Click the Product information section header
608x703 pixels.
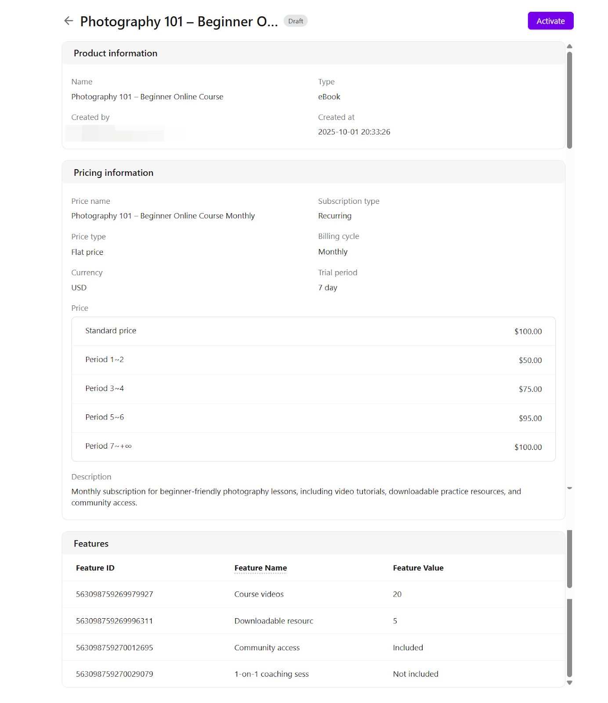click(x=116, y=53)
